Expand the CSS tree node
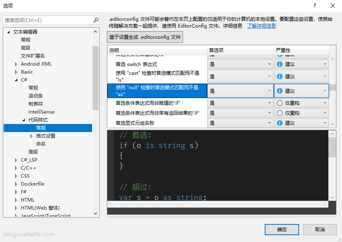Image resolution: width=342 pixels, height=242 pixels. coord(16,176)
